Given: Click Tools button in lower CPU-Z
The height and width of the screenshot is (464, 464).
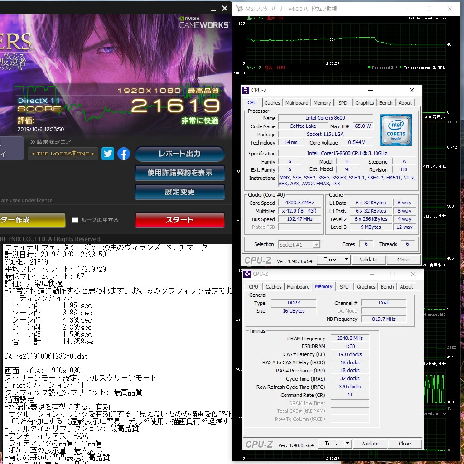Looking at the screenshot, I should point(331,444).
